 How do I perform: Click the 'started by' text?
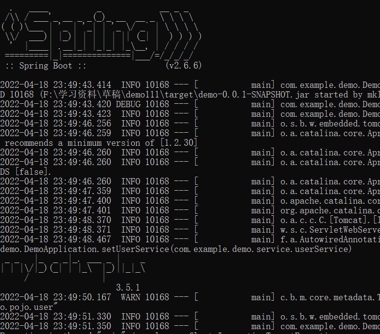click(338, 95)
